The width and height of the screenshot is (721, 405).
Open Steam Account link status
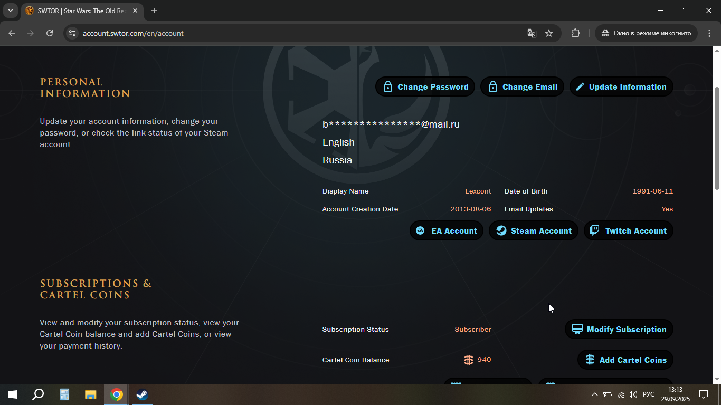pos(534,230)
